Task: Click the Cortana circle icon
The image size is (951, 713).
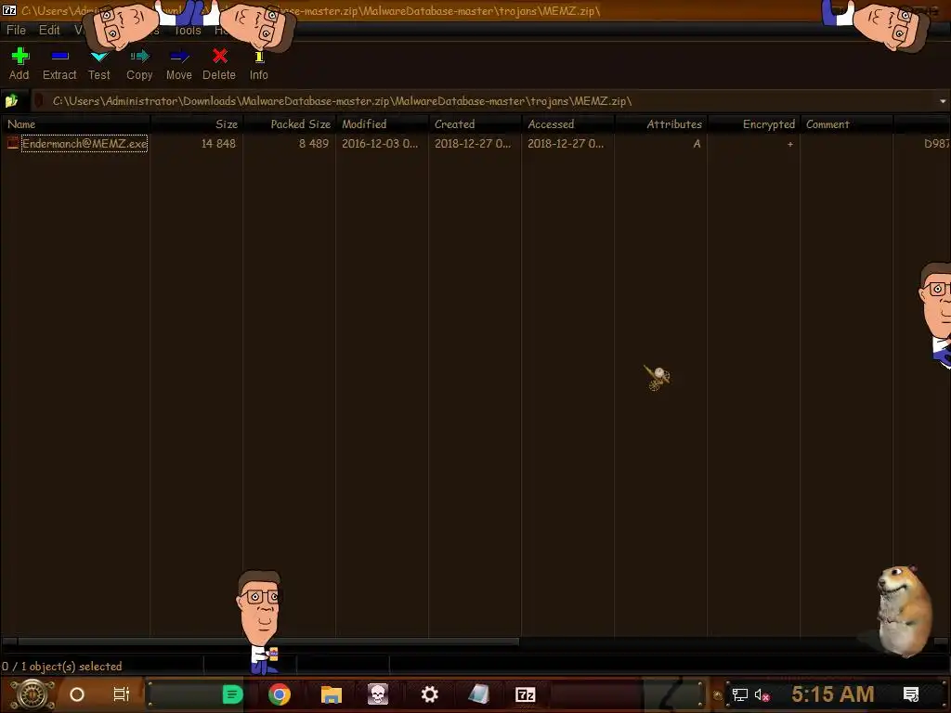Action: [x=77, y=694]
